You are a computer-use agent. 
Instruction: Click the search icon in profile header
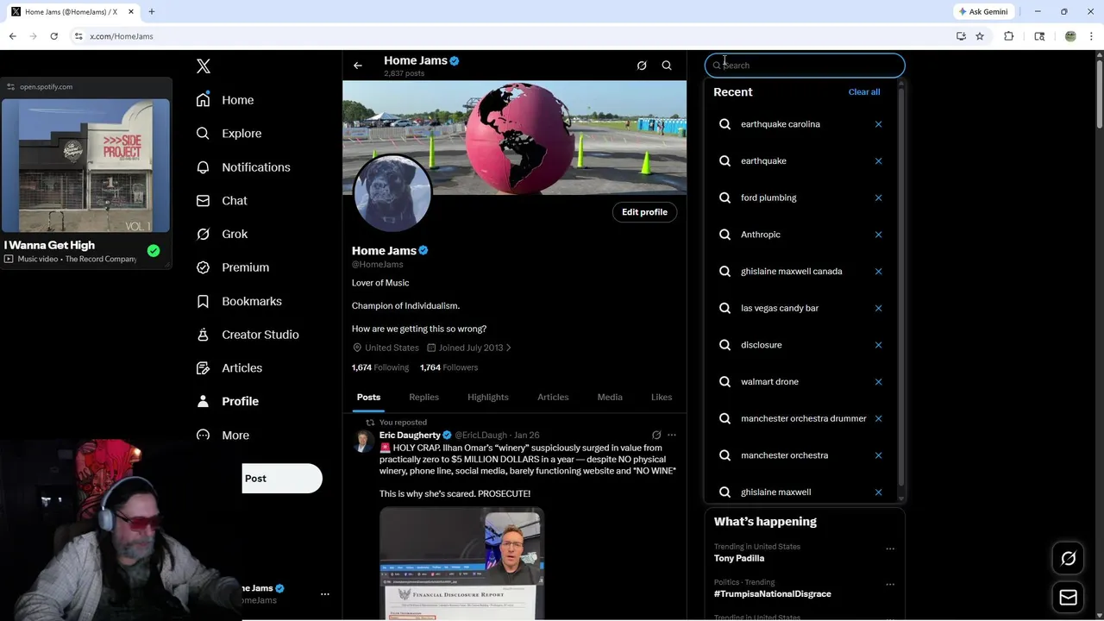(x=667, y=66)
